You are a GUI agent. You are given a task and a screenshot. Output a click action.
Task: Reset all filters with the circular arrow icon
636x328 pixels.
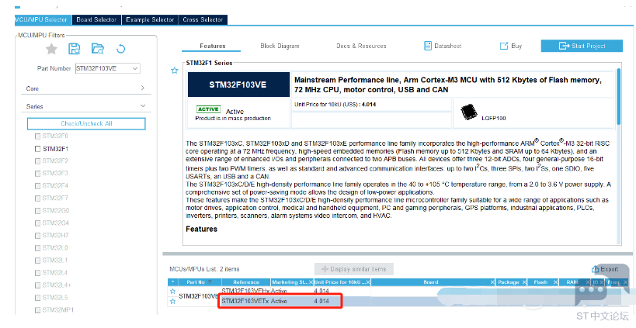120,49
